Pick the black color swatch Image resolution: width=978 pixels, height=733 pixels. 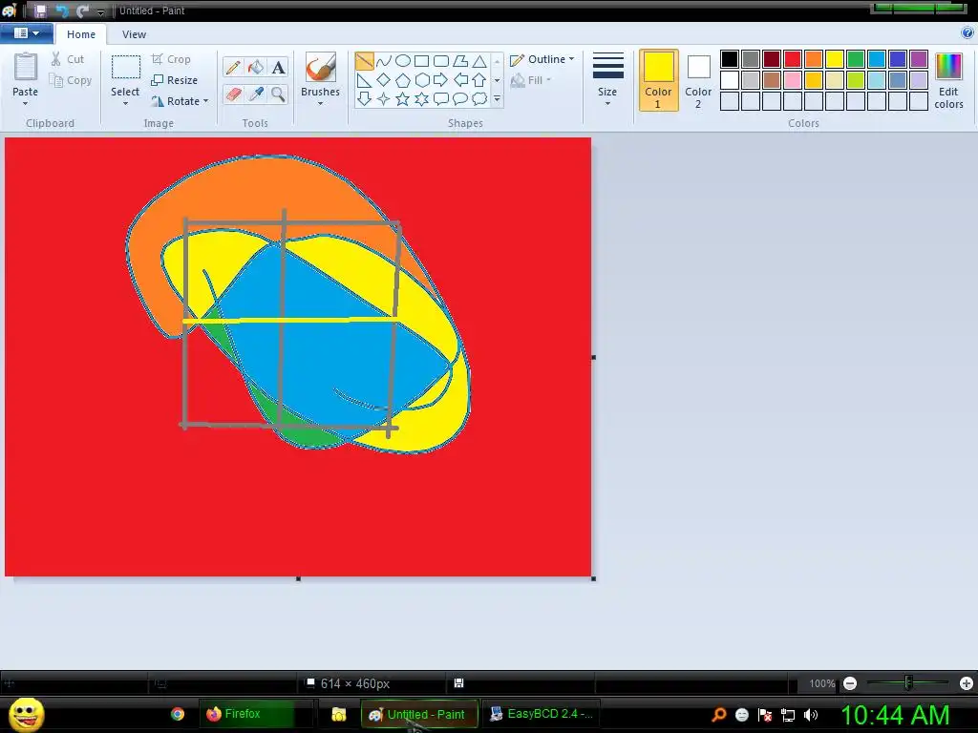730,59
